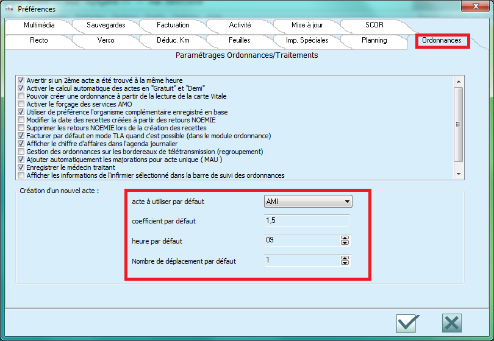Decrease heure par défaut with down arrow

tap(345, 242)
